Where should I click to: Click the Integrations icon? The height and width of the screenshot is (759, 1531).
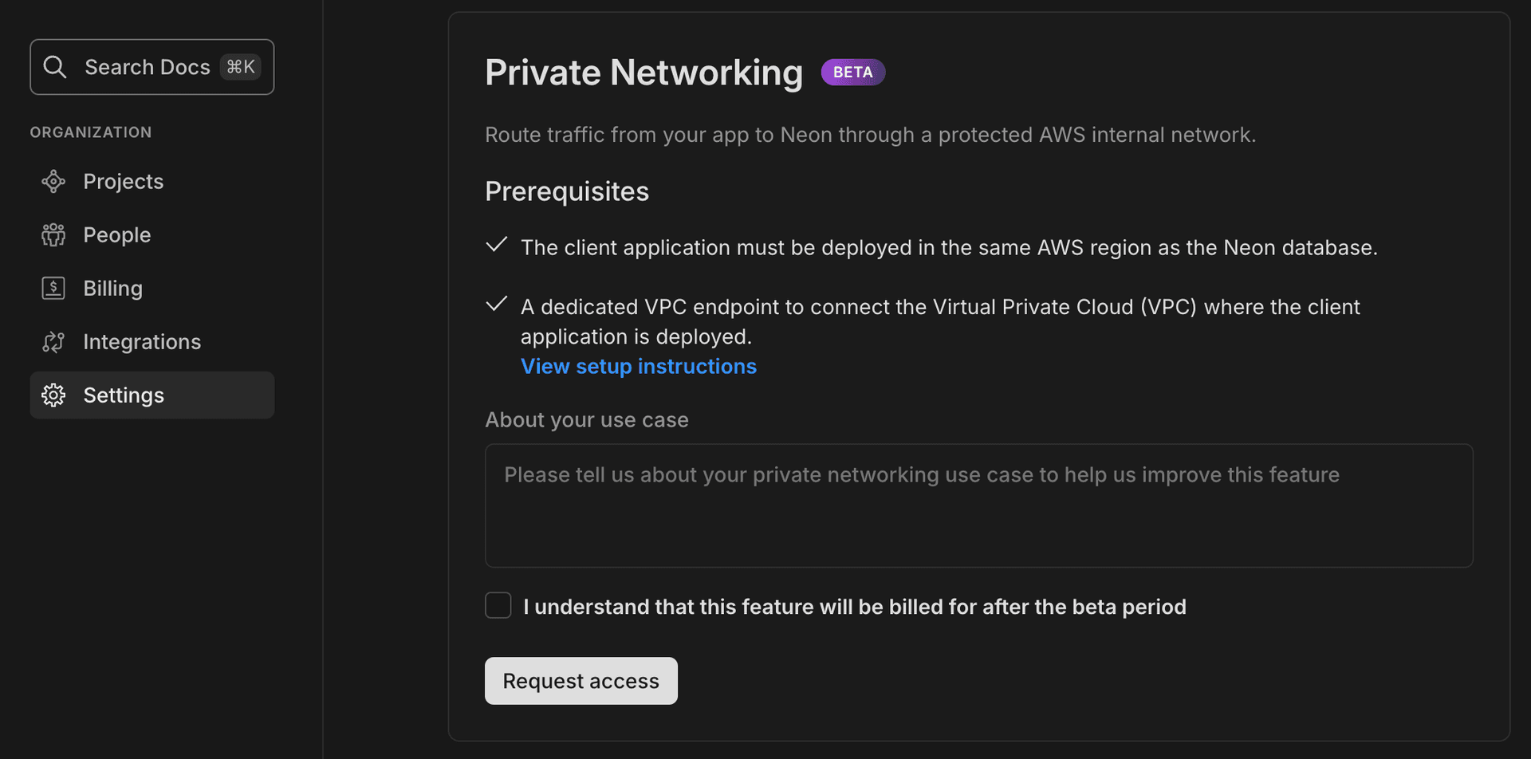[53, 341]
